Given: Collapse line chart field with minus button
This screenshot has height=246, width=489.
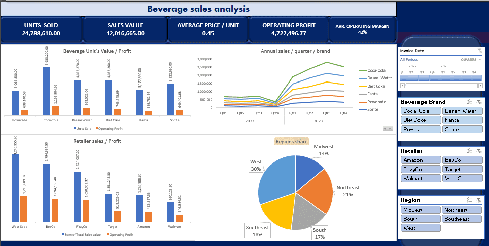Looking at the screenshot, I should (390, 129).
